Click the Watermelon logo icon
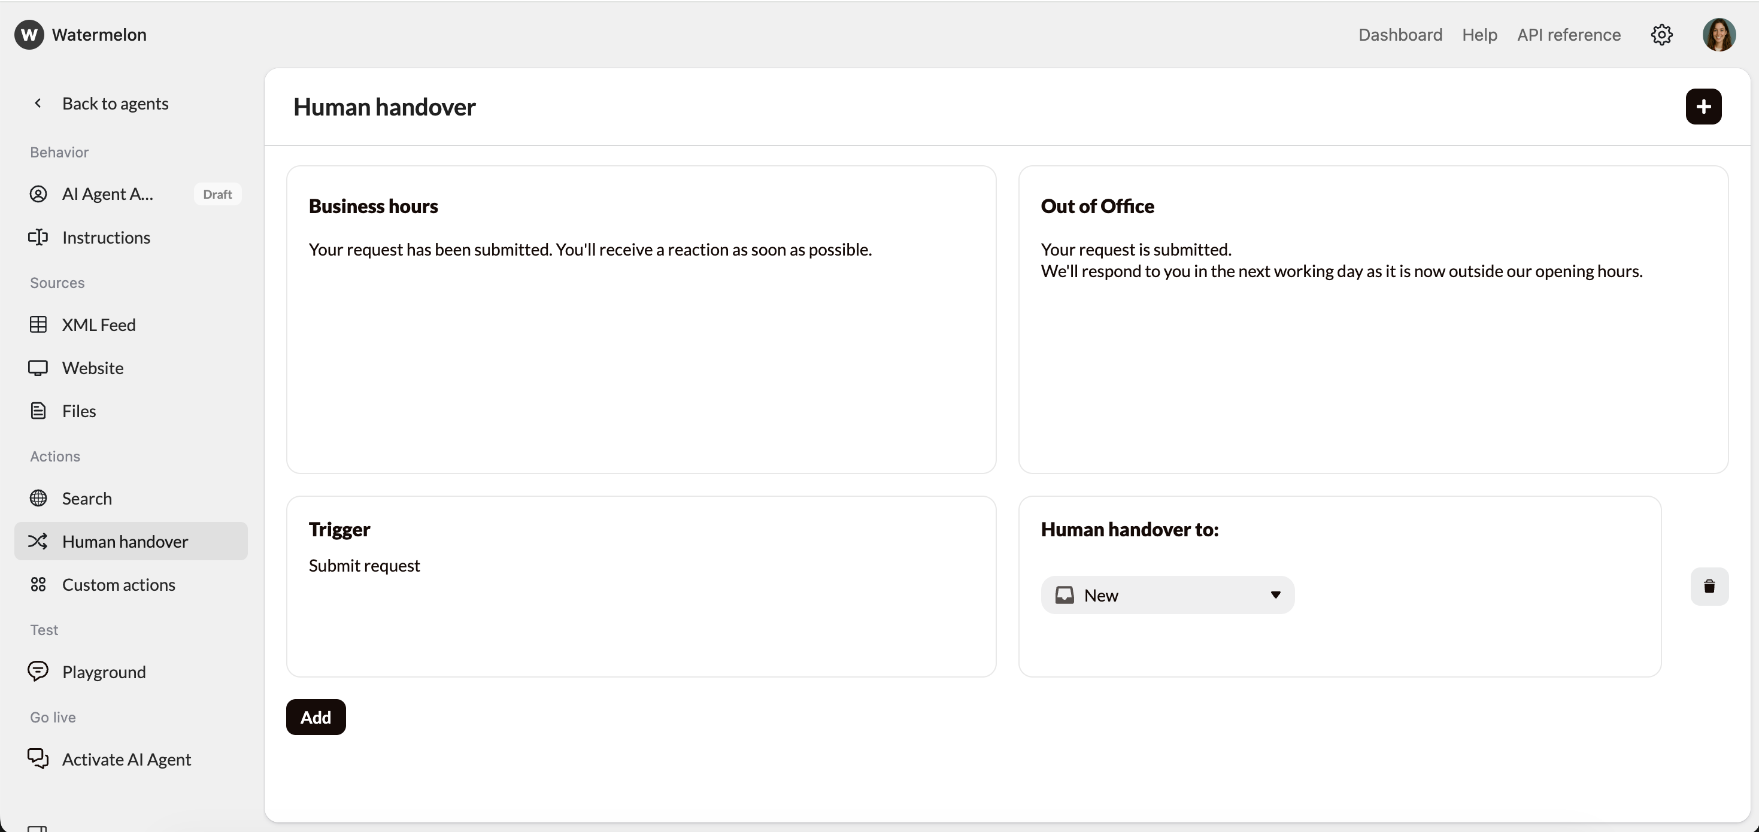The height and width of the screenshot is (832, 1759). point(29,35)
